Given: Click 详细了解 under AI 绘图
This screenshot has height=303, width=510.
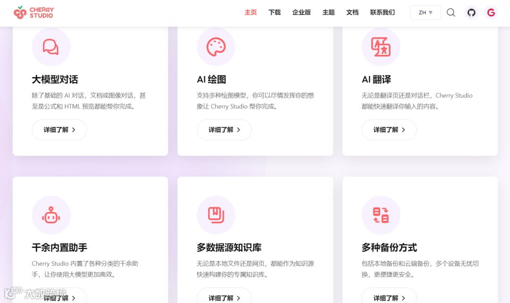Looking at the screenshot, I should tap(224, 130).
